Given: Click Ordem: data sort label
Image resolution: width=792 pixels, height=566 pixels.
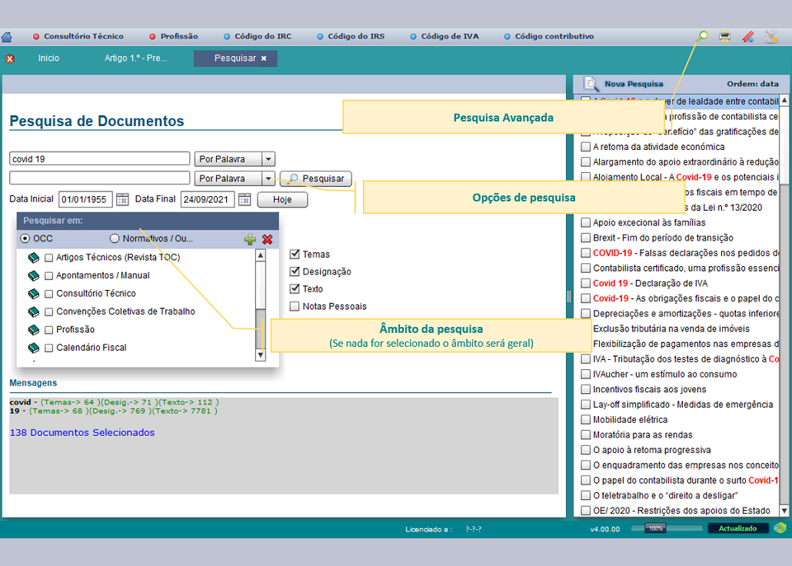Looking at the screenshot, I should (753, 84).
